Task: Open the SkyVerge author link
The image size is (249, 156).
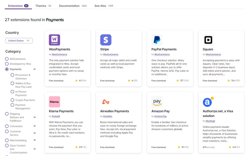Action: pyautogui.click(x=211, y=121)
